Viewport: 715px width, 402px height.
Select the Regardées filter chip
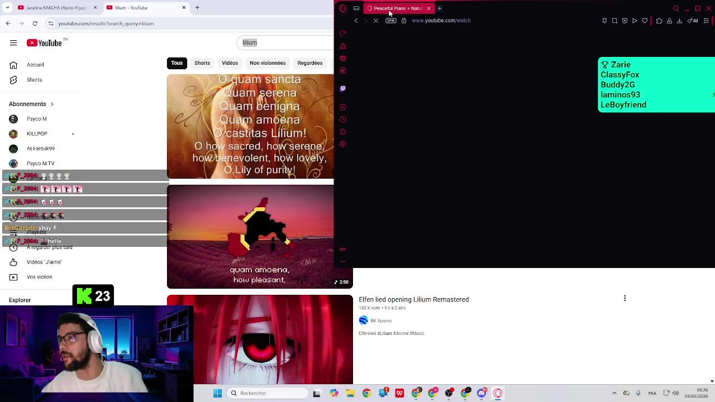coord(310,63)
